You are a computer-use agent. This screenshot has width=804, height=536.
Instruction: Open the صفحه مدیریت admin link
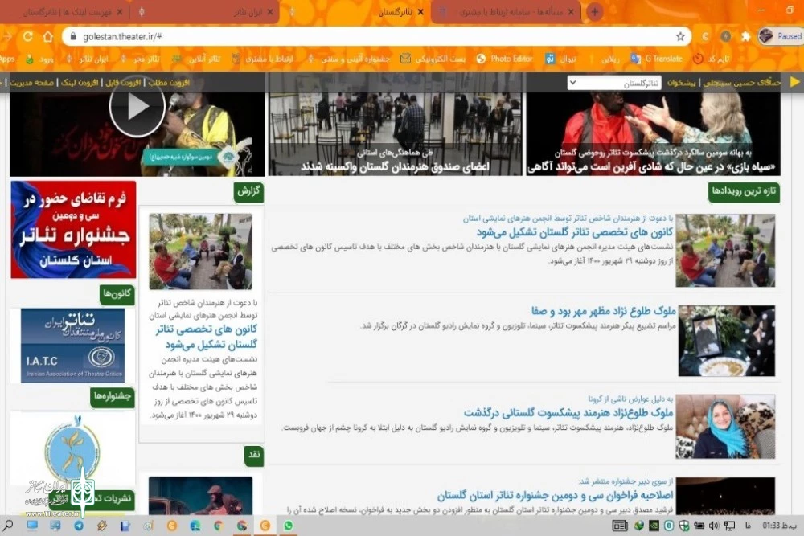[32, 83]
